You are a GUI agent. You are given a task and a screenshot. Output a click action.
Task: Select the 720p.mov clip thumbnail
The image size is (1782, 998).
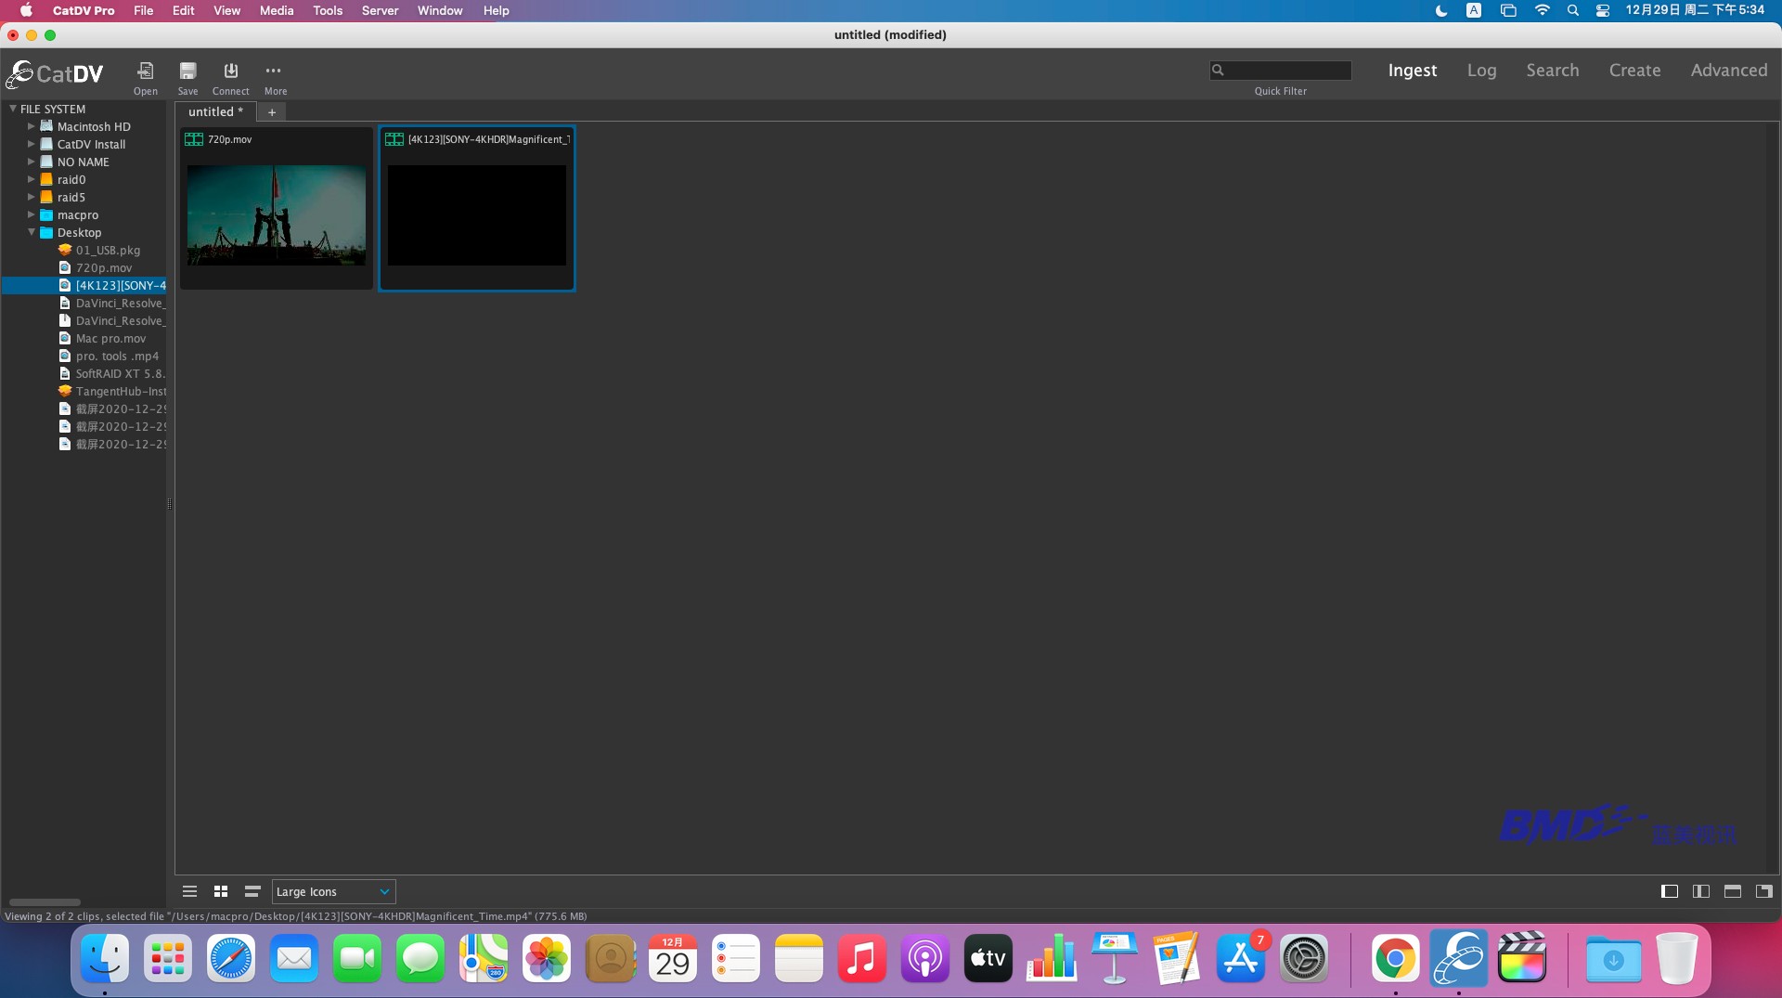[x=277, y=214]
